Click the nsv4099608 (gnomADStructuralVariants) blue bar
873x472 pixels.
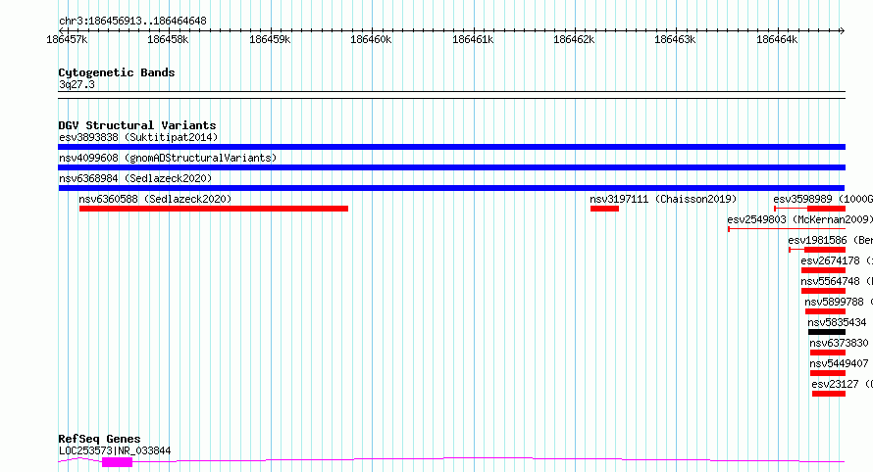(x=451, y=167)
